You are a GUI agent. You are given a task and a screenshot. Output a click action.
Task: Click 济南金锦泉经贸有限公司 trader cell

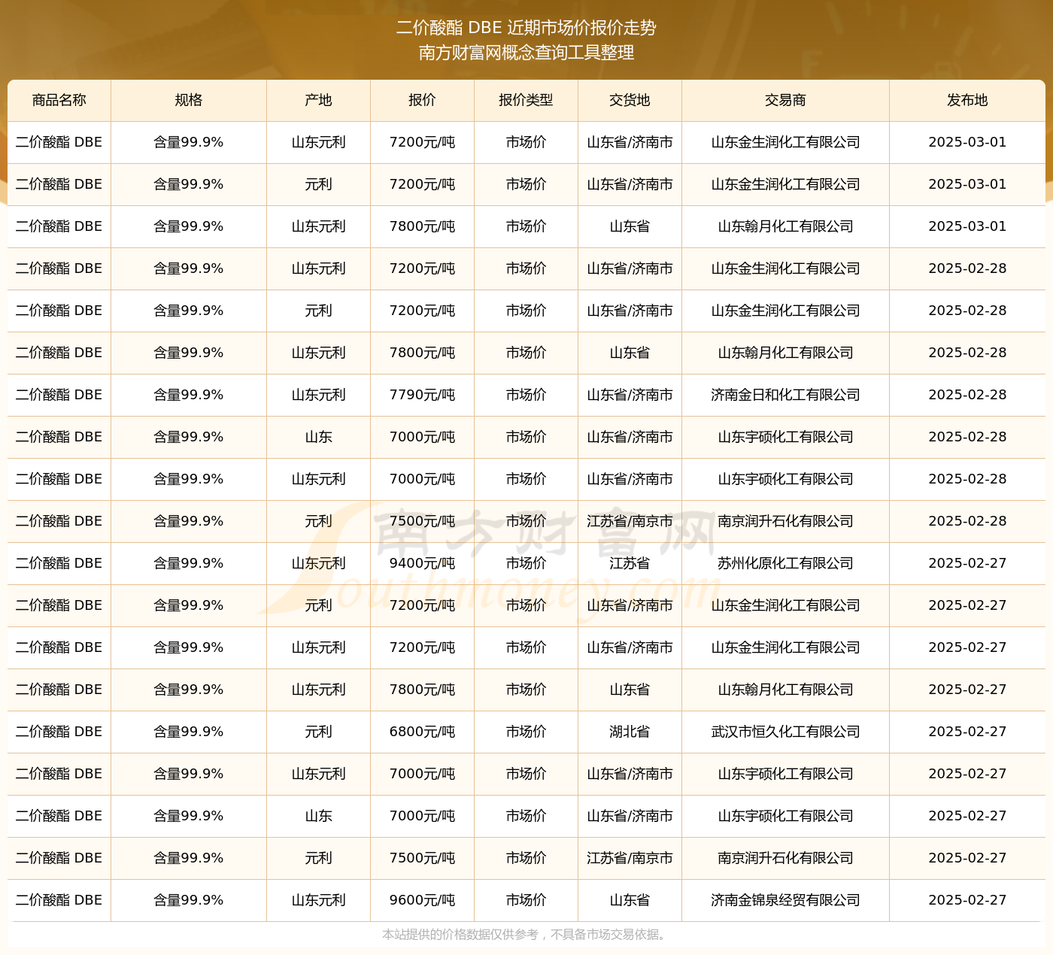(x=785, y=900)
